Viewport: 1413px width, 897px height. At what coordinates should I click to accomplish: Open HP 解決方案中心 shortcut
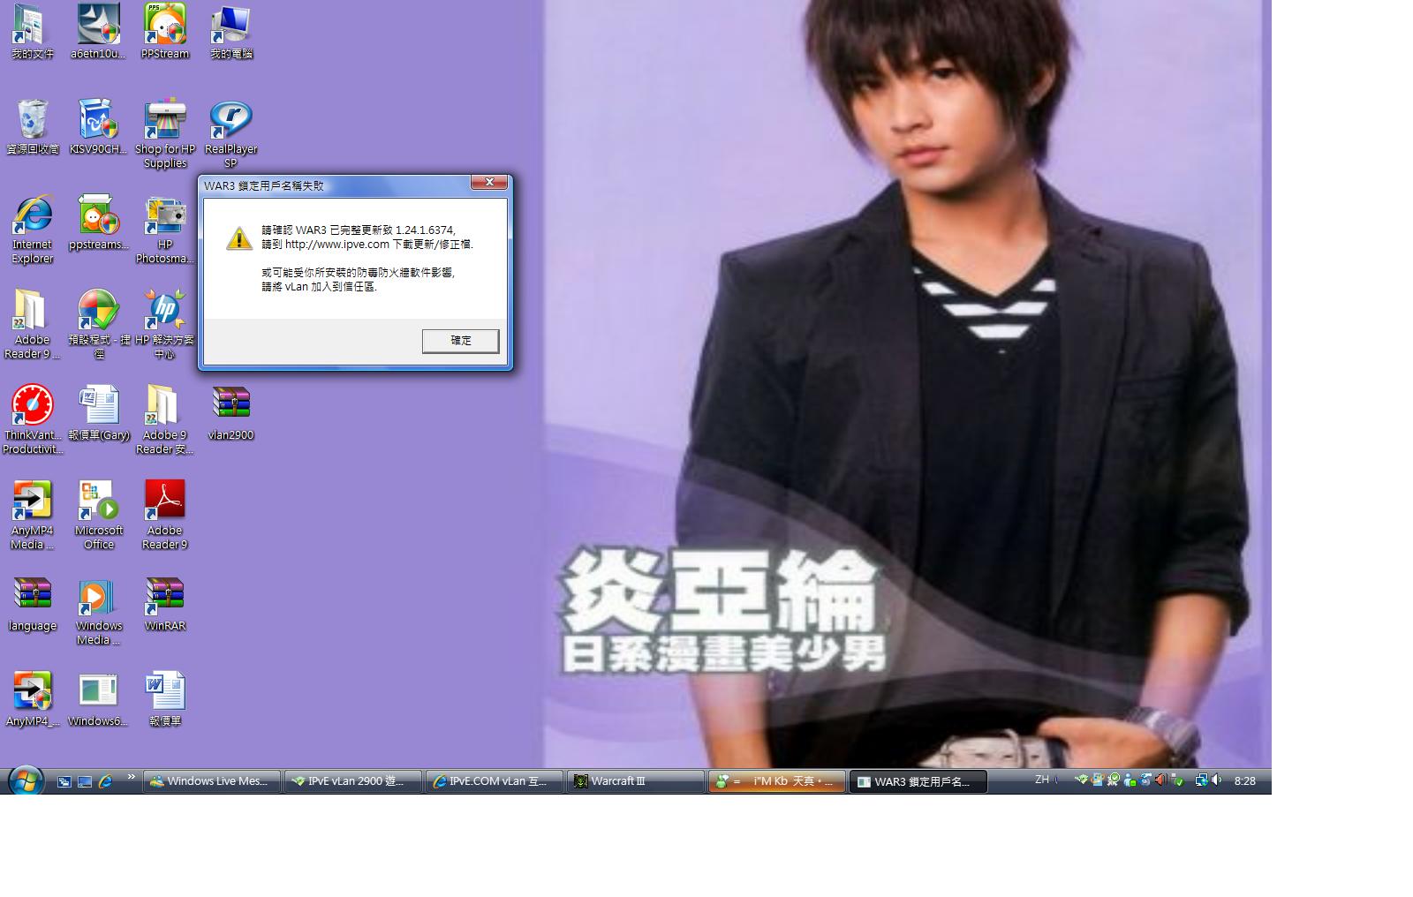[165, 325]
